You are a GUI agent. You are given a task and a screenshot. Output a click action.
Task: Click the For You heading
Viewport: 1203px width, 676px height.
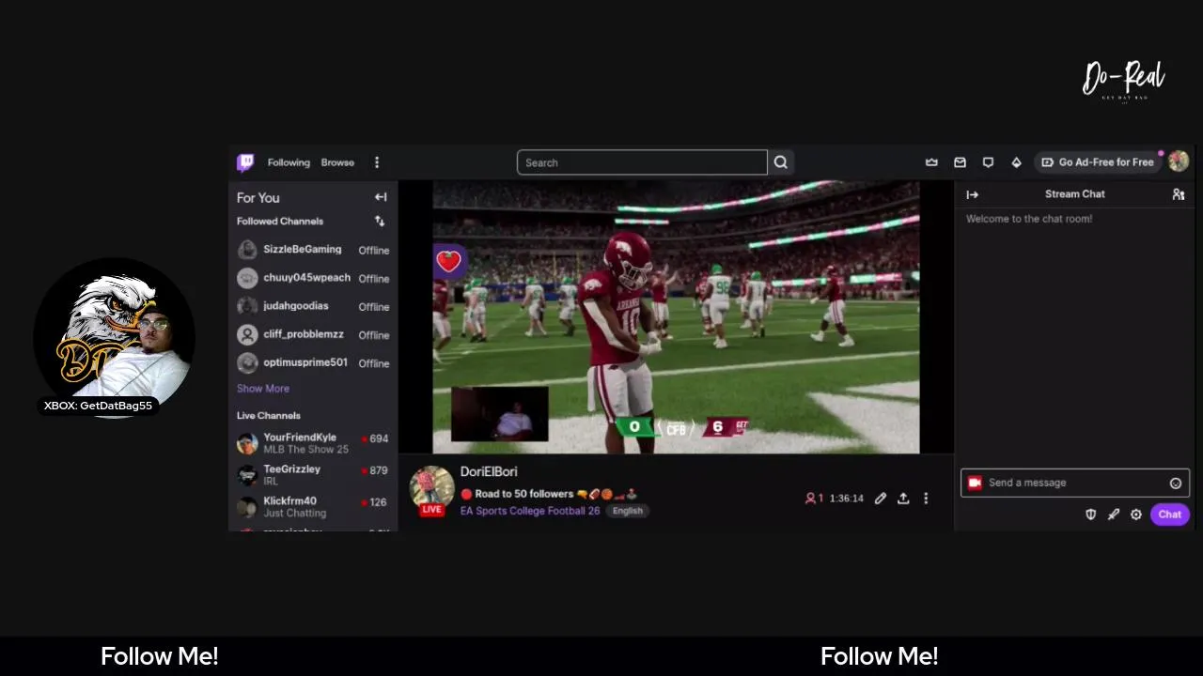click(258, 198)
